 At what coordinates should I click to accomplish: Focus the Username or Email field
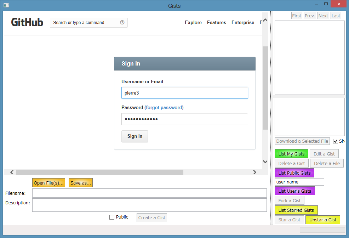click(x=184, y=93)
